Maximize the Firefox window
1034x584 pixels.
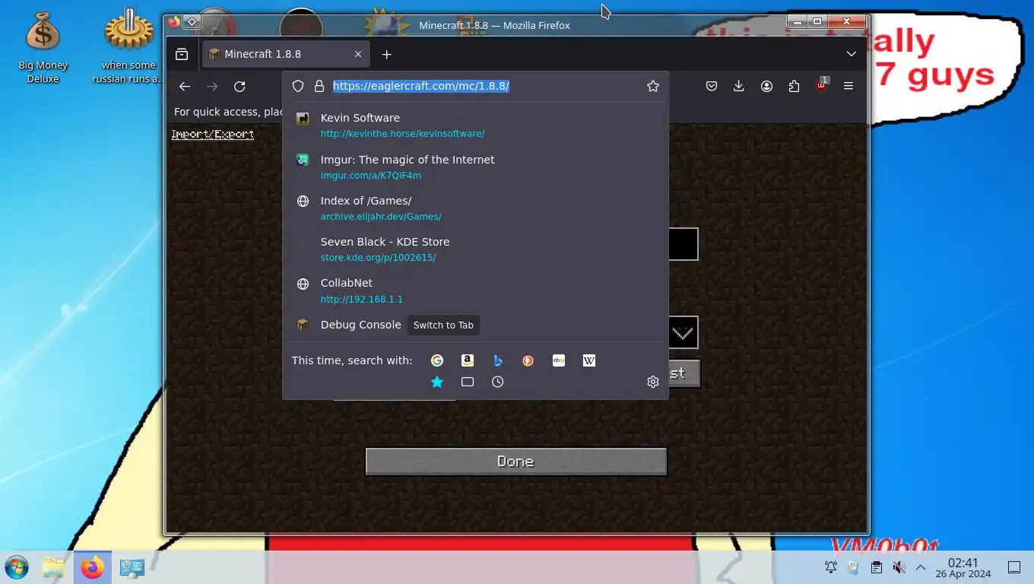(x=817, y=21)
